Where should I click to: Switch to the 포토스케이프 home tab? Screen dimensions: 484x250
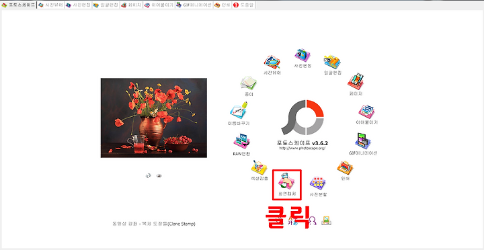pos(19,5)
